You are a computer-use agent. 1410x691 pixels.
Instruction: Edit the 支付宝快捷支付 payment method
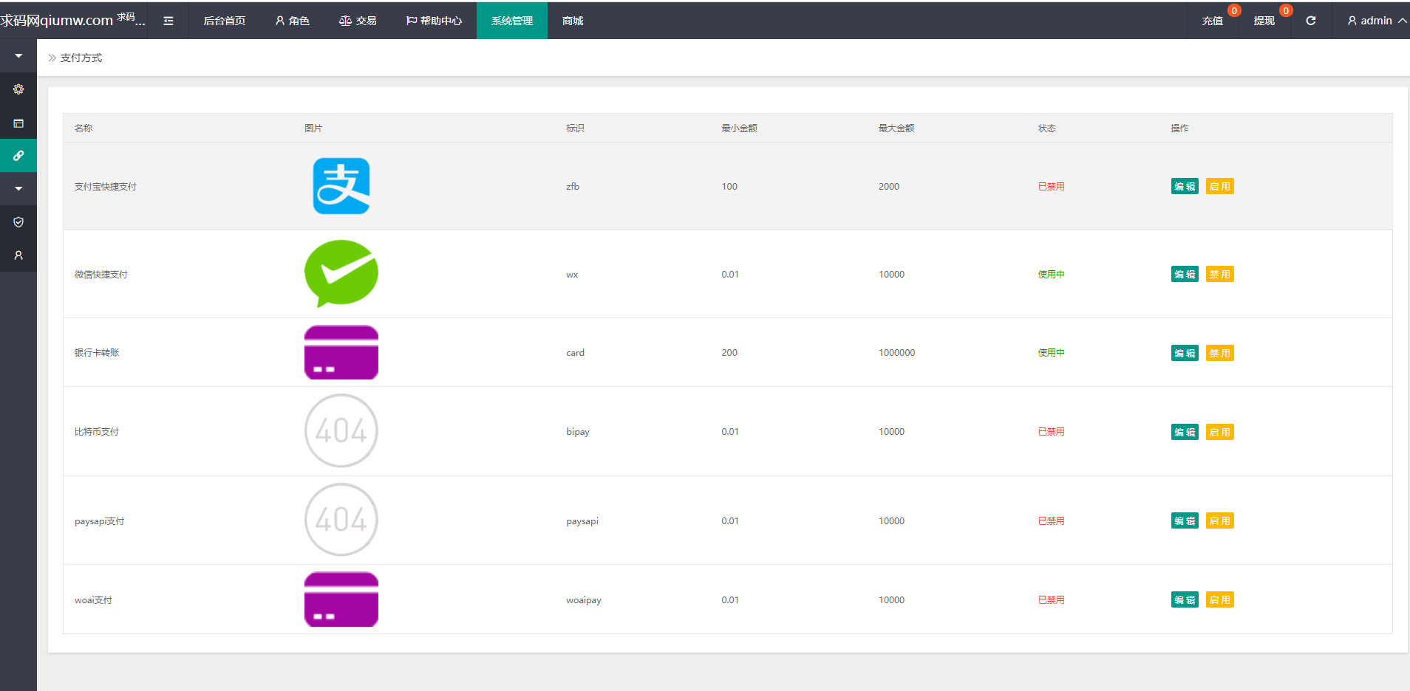coord(1185,186)
